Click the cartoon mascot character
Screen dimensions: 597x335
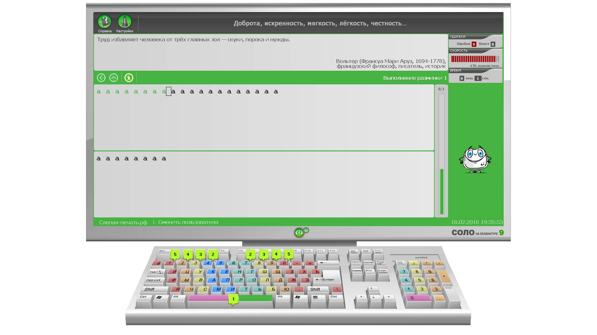(475, 159)
